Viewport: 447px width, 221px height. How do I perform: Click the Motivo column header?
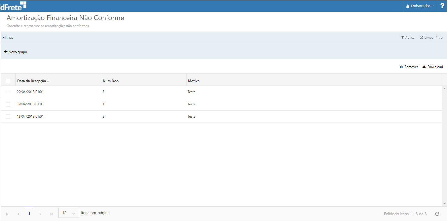click(x=194, y=81)
